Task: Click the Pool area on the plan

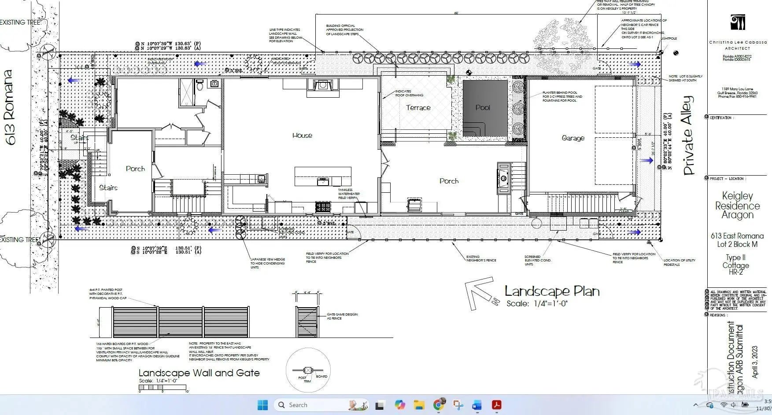Action: [483, 107]
